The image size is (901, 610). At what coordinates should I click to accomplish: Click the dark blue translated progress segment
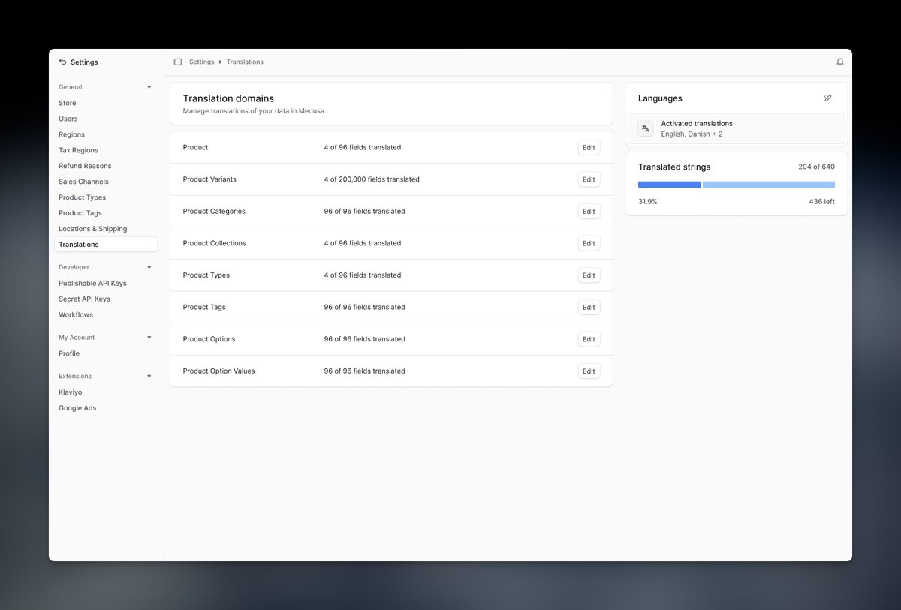tap(670, 185)
